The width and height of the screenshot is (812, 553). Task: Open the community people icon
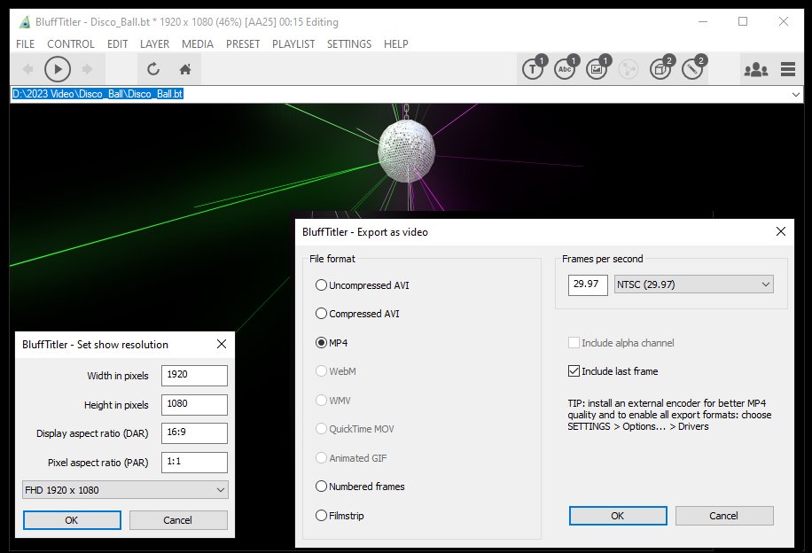coord(756,69)
